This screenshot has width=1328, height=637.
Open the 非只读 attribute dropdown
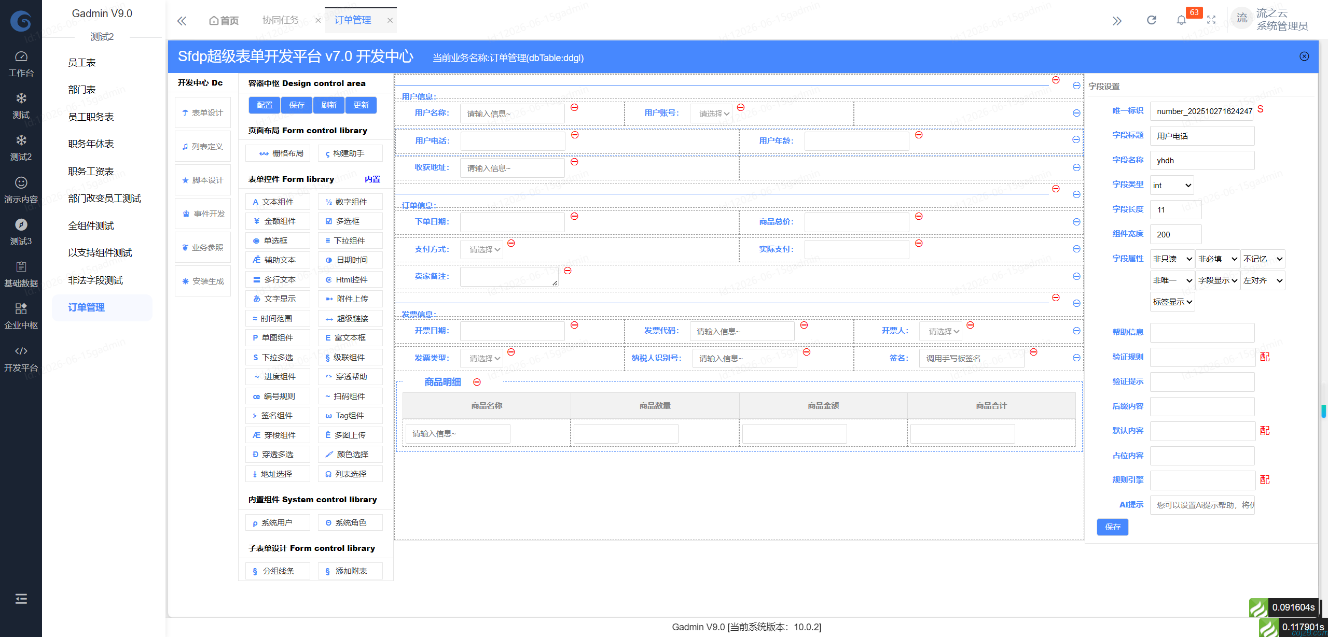click(1172, 259)
